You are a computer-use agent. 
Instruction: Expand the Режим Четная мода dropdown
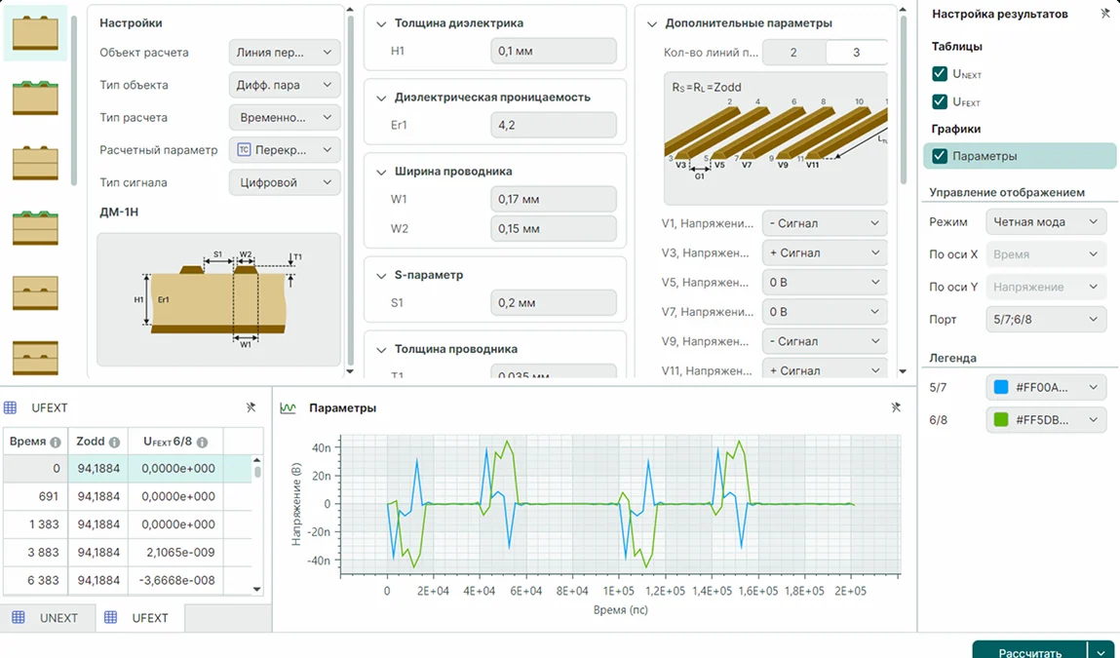tap(1046, 221)
